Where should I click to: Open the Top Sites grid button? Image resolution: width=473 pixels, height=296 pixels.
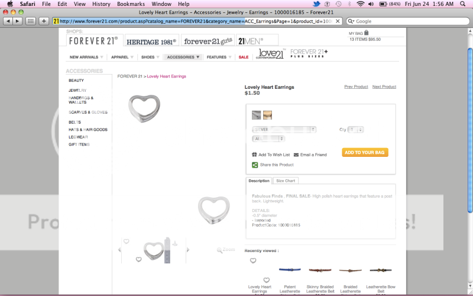coord(30,21)
